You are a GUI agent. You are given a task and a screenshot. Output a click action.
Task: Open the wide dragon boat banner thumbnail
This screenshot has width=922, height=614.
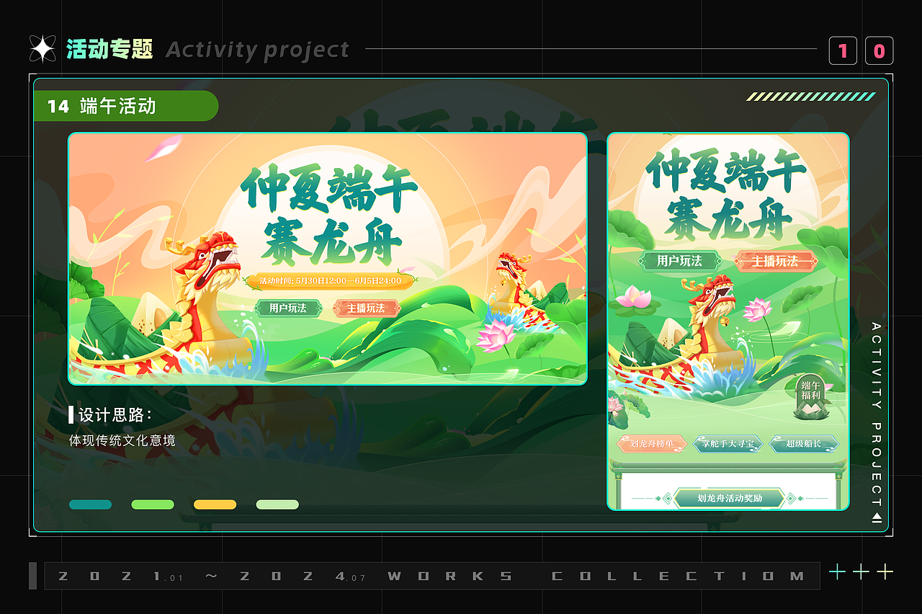tap(328, 259)
